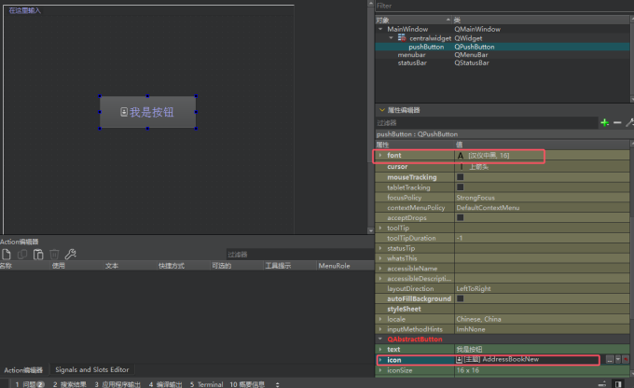634x388 pixels.
Task: Click the red reset button on icon row
Action: click(x=627, y=359)
